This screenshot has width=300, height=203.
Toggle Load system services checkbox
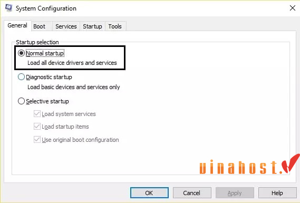coord(37,114)
